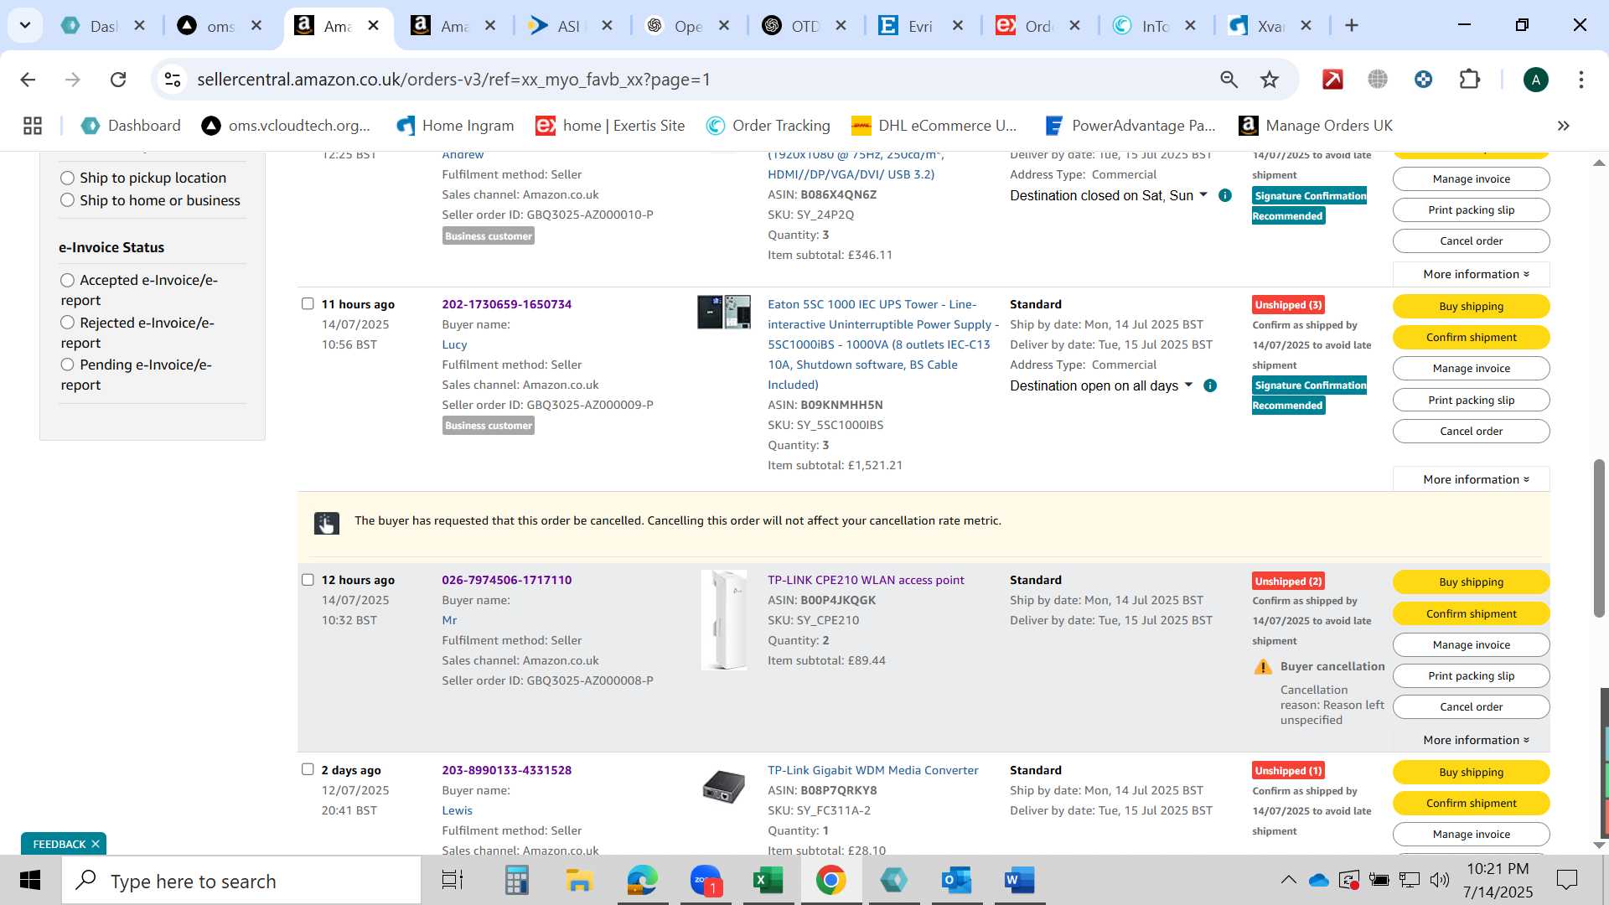Viewport: 1609px width, 905px height.
Task: Click info icon next to Destination closed on Sat, Sun
Action: point(1225,195)
